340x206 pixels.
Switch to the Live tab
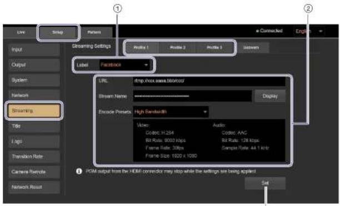coord(21,32)
